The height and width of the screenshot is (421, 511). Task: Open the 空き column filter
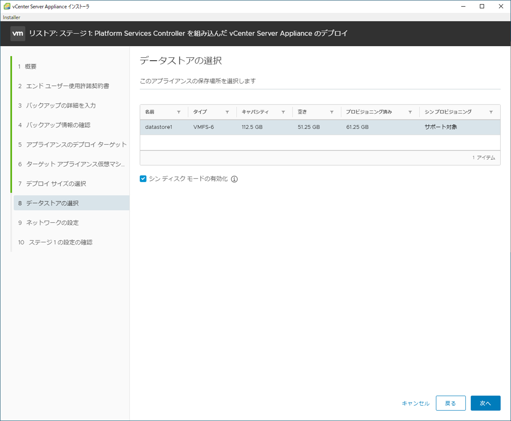tap(332, 112)
